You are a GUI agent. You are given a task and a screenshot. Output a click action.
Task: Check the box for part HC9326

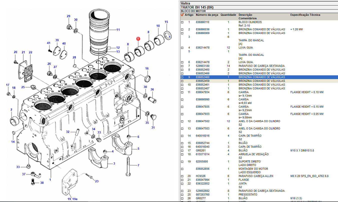point(182,176)
